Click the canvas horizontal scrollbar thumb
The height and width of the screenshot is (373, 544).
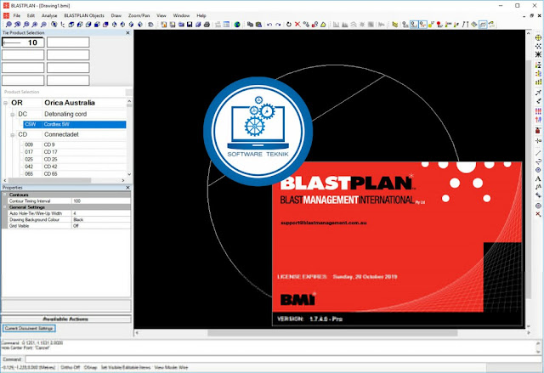[x=332, y=333]
